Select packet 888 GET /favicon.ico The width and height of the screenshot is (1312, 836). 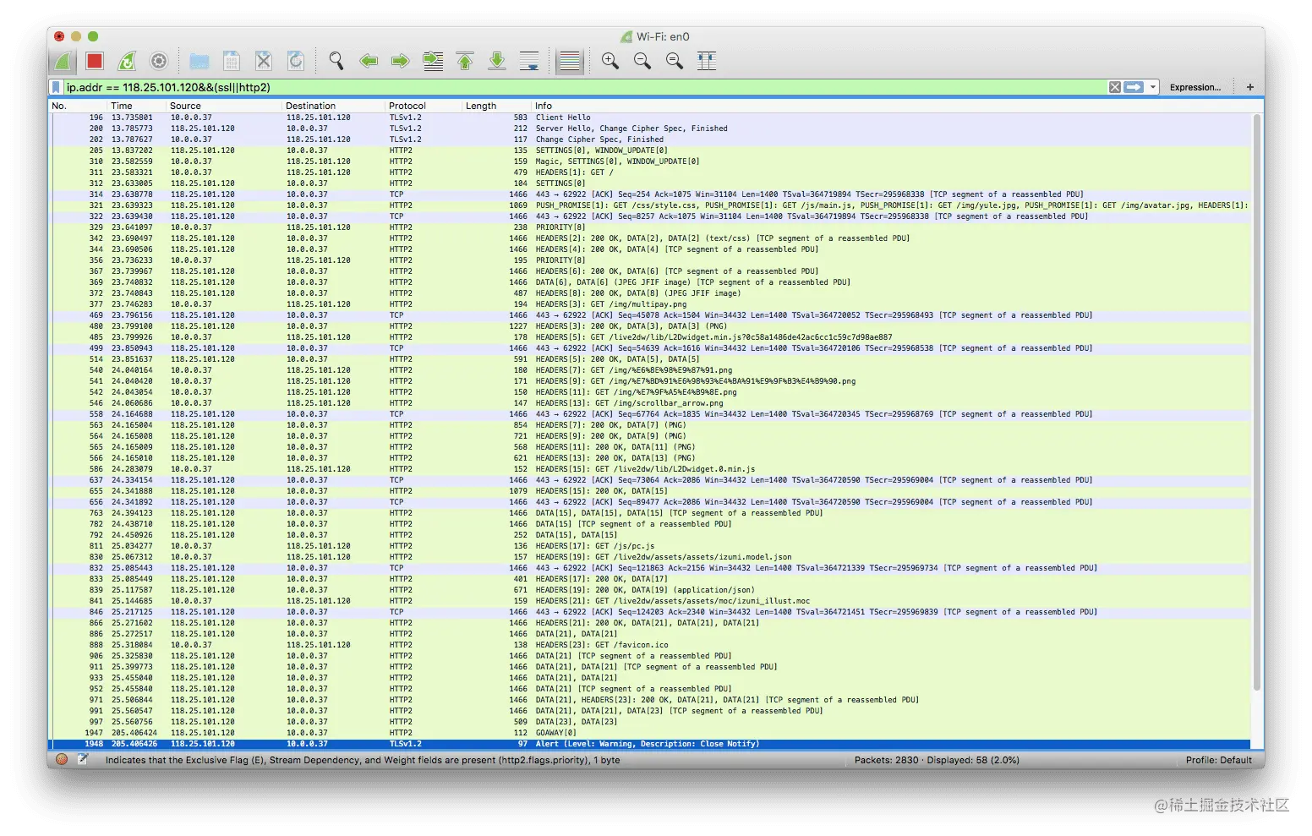[650, 645]
